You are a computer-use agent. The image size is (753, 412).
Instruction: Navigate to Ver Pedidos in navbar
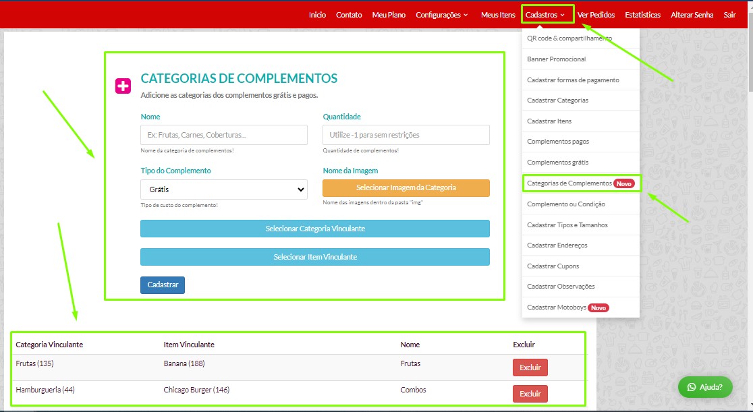point(596,15)
